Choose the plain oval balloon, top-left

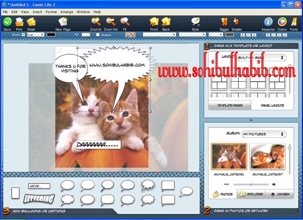pos(67,186)
